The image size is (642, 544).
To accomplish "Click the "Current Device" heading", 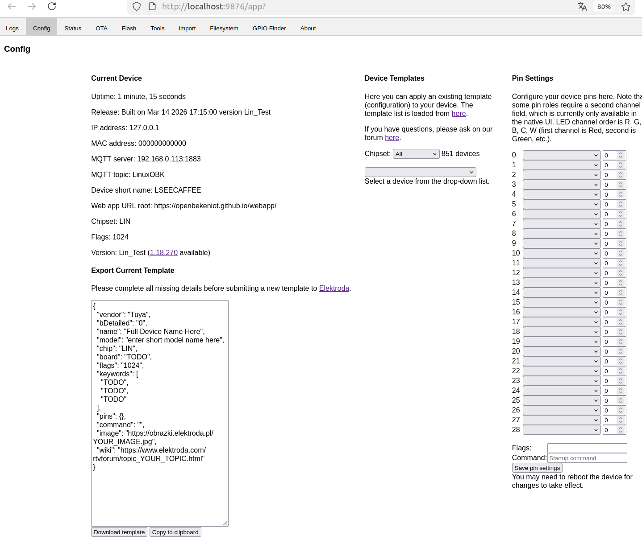I will click(117, 78).
